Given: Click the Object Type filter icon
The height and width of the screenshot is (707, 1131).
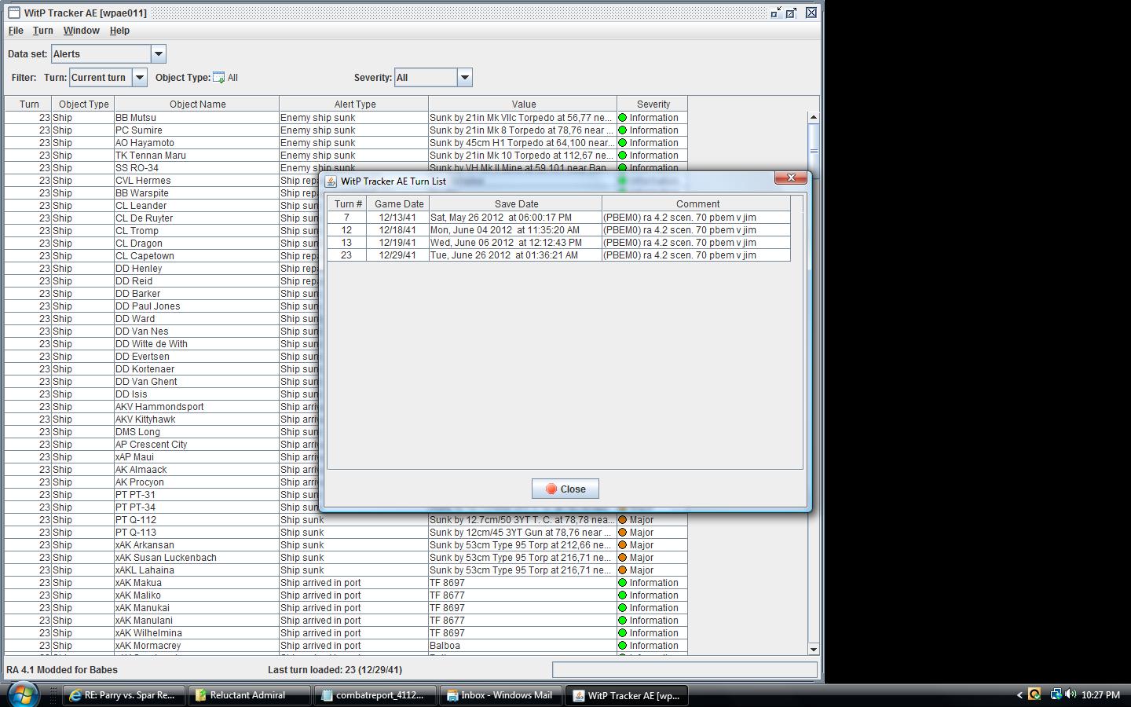Looking at the screenshot, I should pos(219,78).
